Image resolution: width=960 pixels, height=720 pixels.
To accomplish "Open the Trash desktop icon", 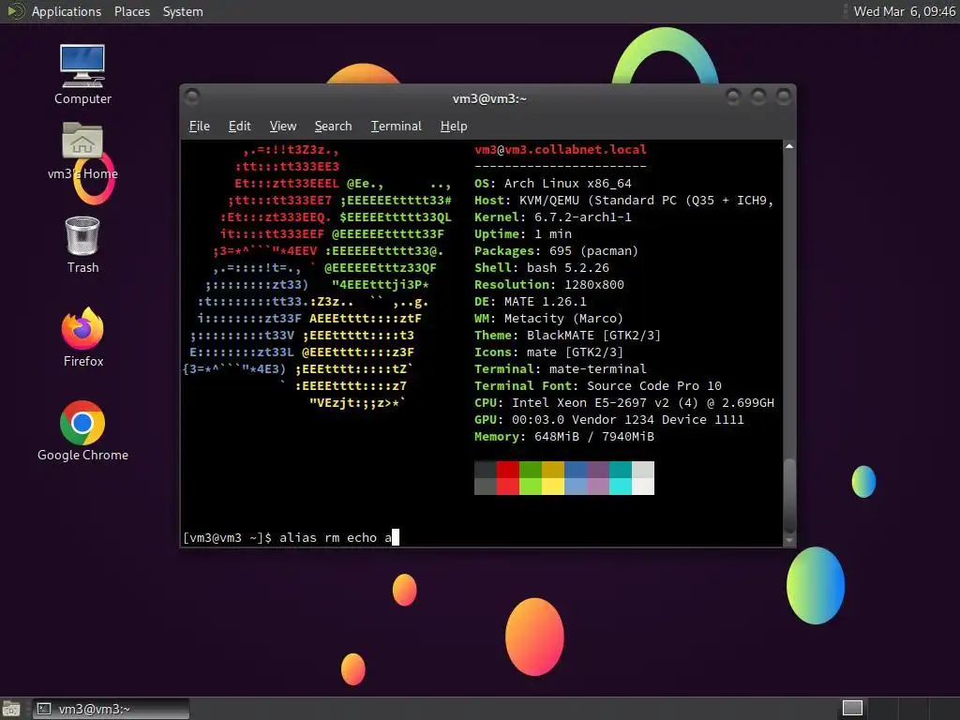I will coord(82,245).
